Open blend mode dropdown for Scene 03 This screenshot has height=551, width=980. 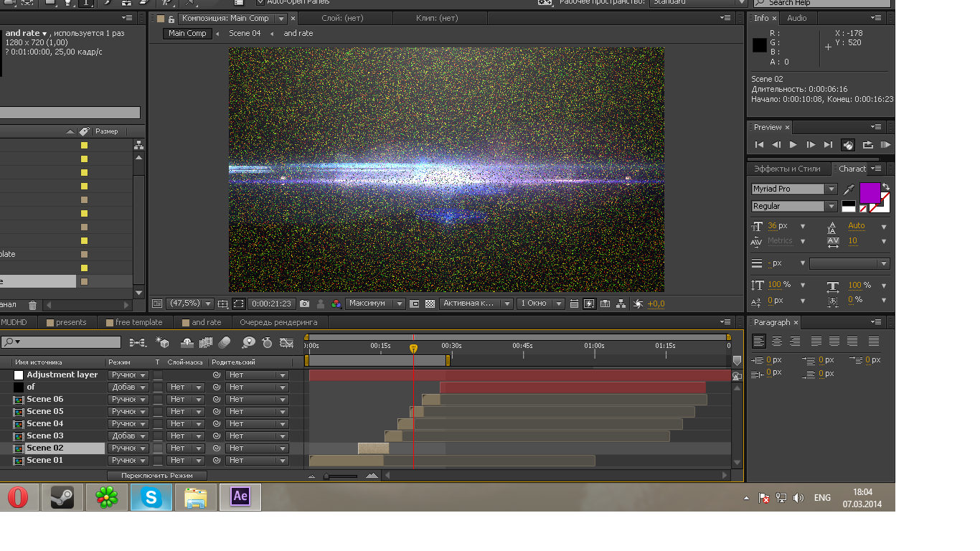(x=128, y=436)
